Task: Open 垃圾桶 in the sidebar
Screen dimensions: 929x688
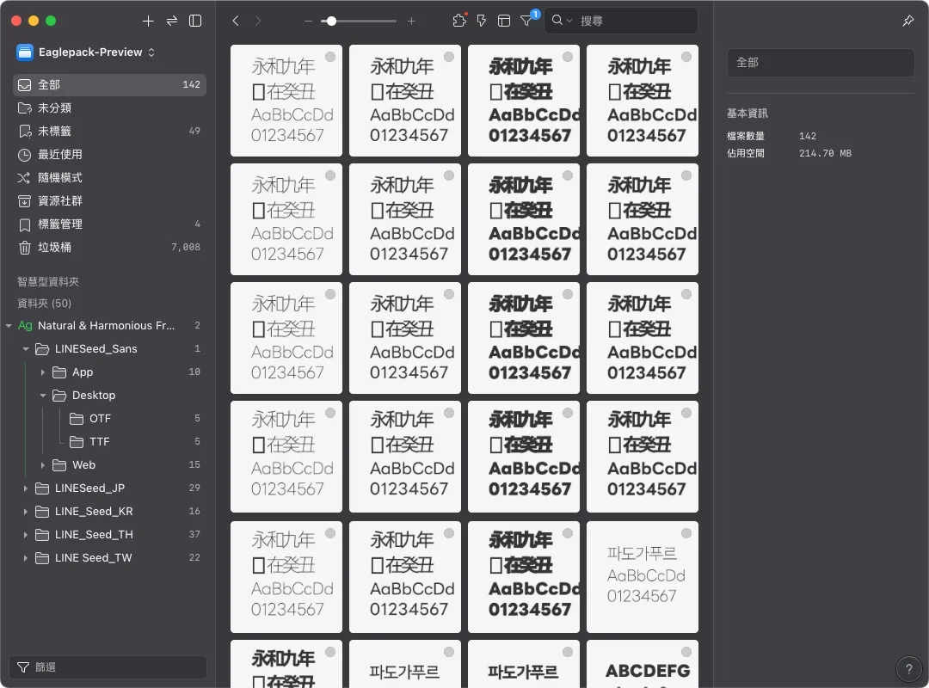Action: [x=55, y=247]
